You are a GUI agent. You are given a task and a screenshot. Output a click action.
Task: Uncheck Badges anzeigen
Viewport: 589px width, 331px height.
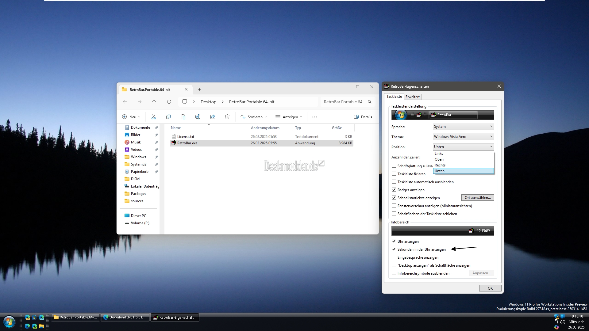point(394,190)
